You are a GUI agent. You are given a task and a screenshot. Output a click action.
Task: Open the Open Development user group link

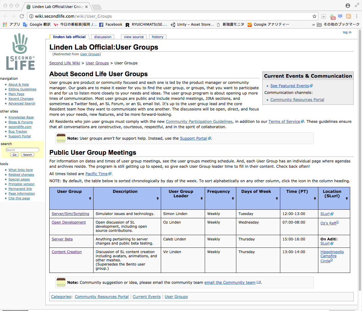(69, 222)
